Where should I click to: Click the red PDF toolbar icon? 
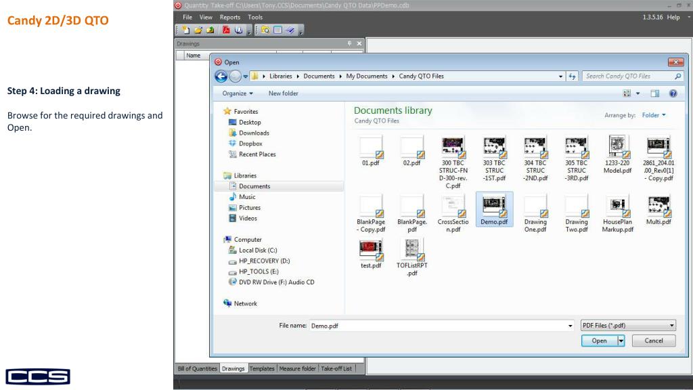click(226, 30)
